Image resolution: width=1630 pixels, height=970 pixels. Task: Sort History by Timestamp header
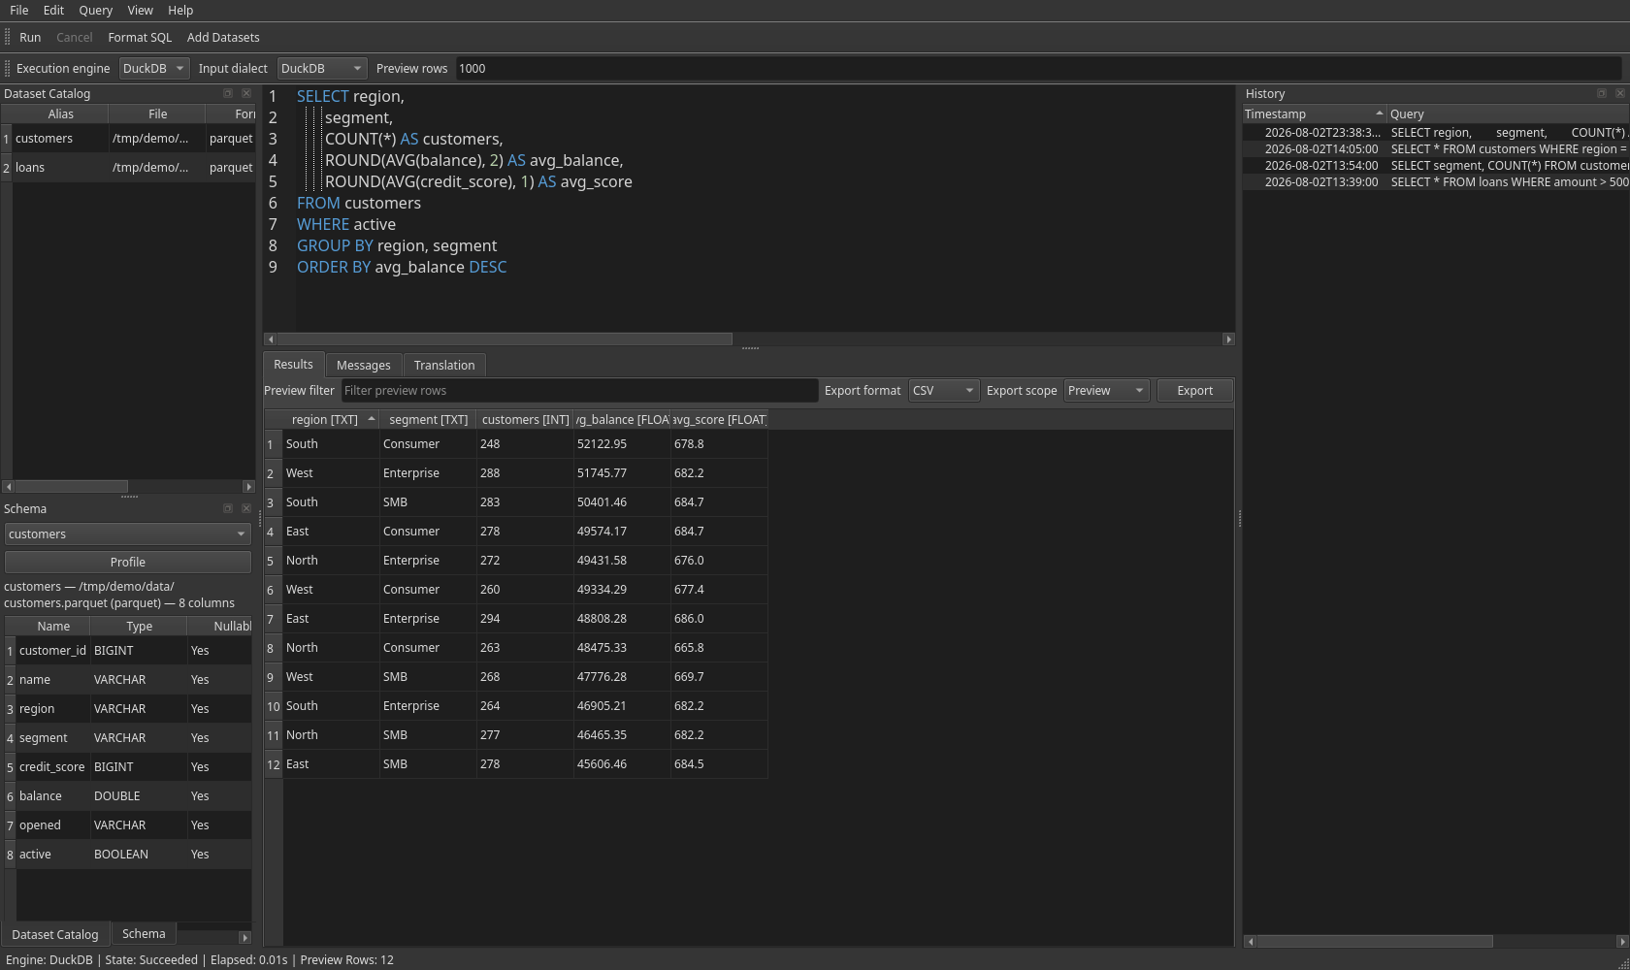pos(1315,113)
